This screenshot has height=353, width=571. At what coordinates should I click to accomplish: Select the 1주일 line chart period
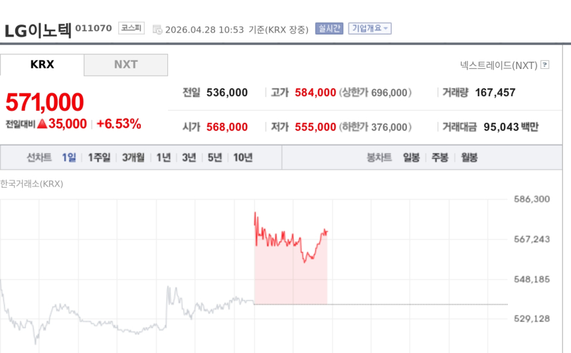tap(99, 157)
